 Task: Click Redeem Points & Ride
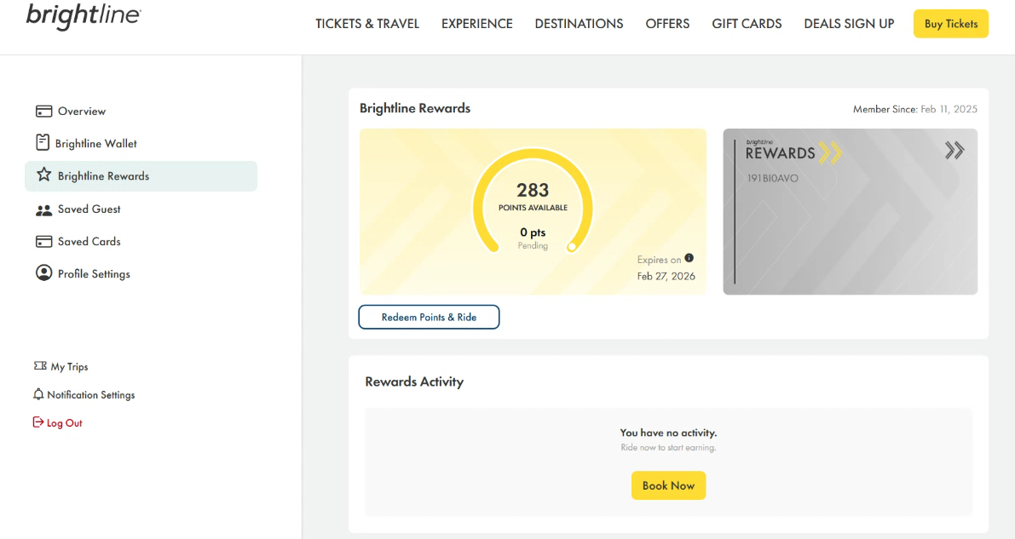click(x=429, y=316)
